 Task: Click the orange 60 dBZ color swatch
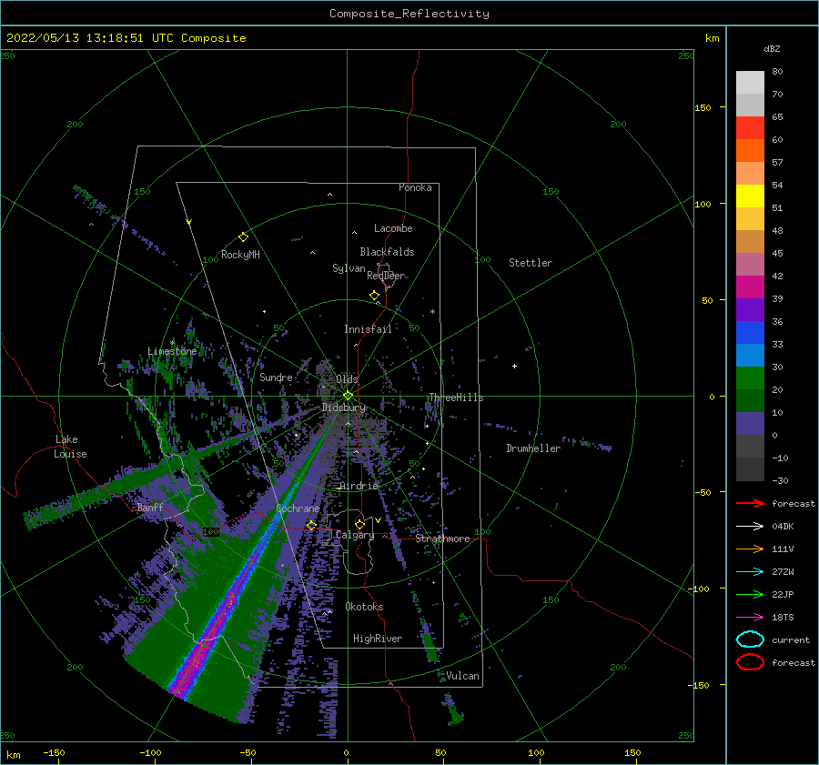(x=750, y=150)
